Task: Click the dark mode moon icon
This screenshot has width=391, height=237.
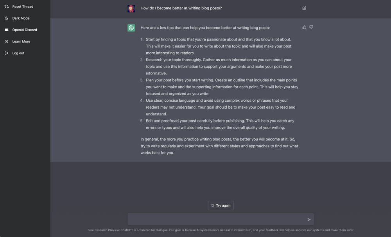Action: 5,18
